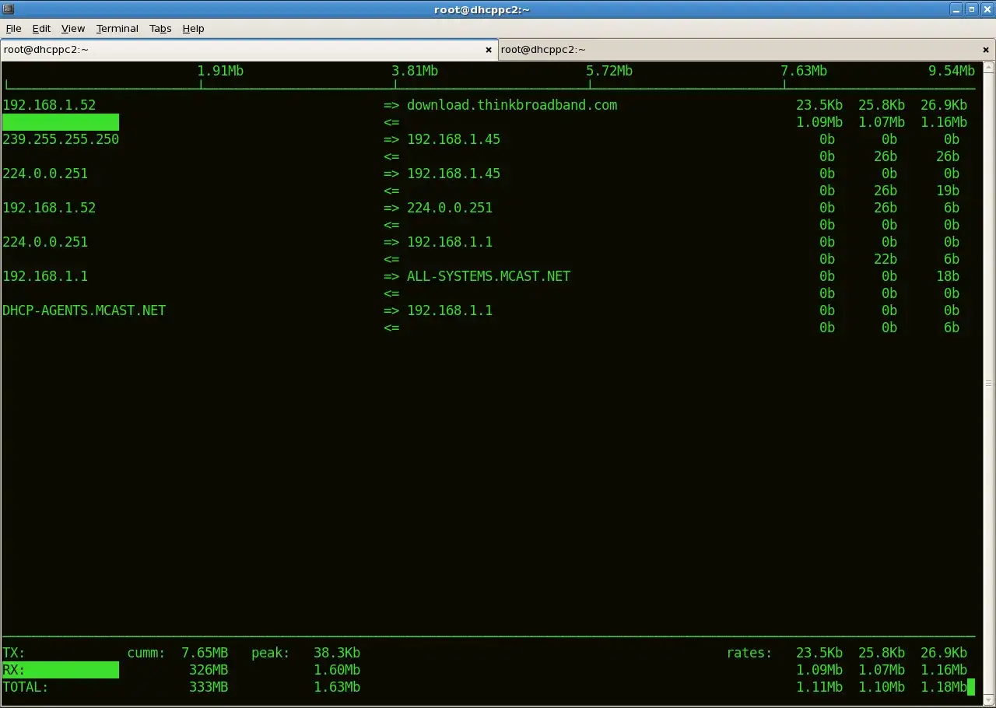Close the first terminal tab
Image resolution: width=996 pixels, height=708 pixels.
pos(489,50)
